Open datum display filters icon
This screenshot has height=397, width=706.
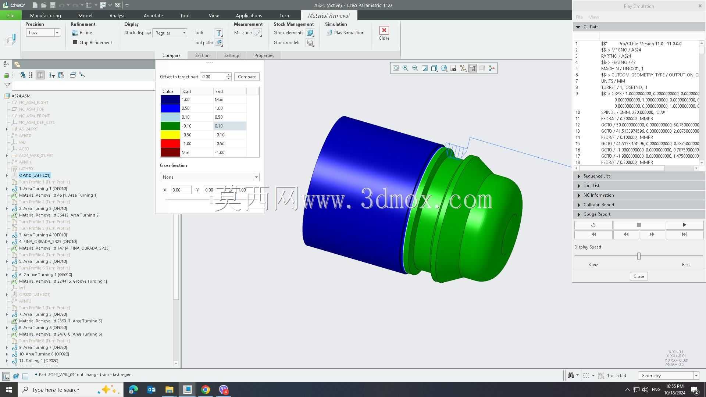point(463,68)
